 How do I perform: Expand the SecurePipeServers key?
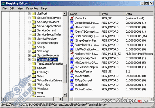(29, 18)
